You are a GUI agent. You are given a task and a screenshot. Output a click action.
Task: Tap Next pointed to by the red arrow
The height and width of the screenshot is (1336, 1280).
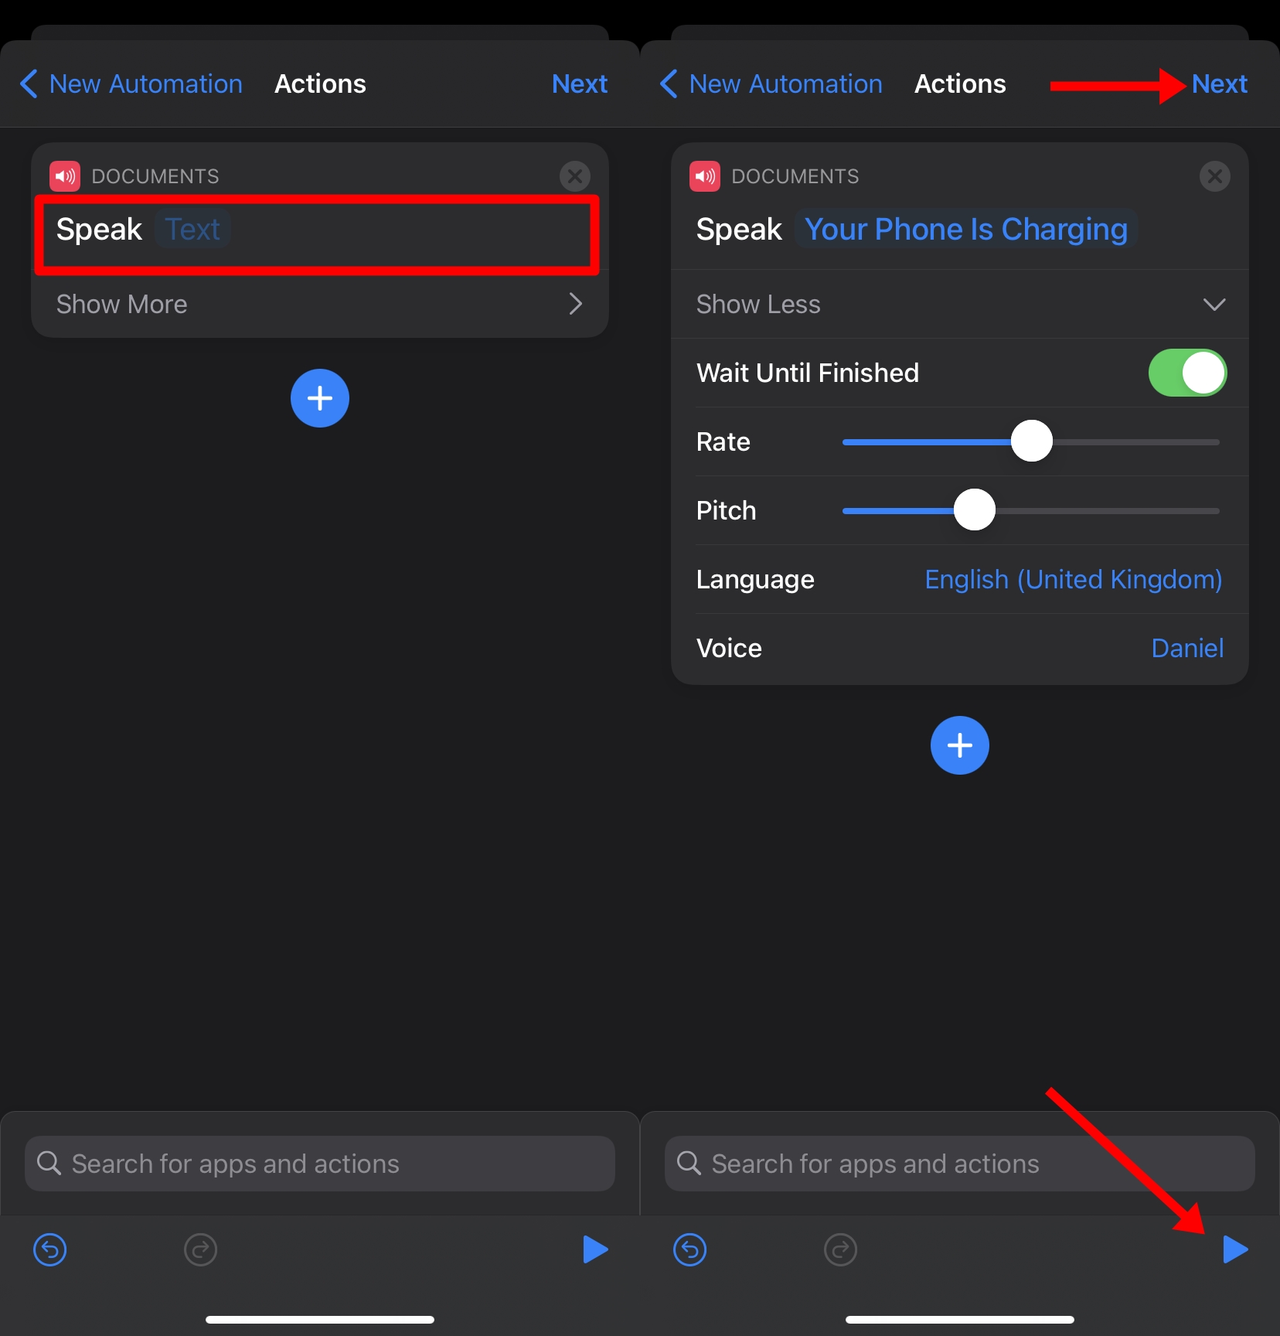(1219, 83)
